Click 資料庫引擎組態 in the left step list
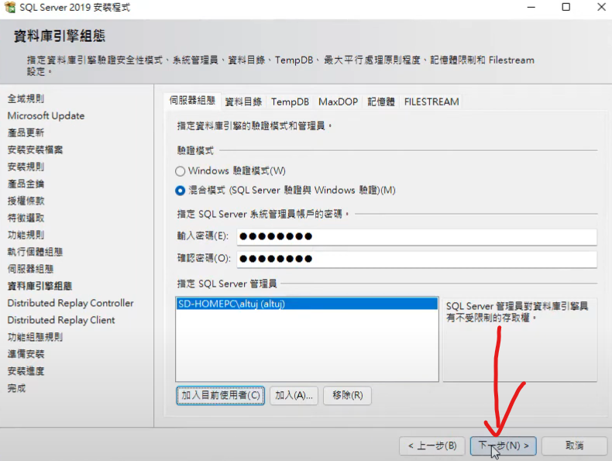612x461 pixels. [x=40, y=286]
